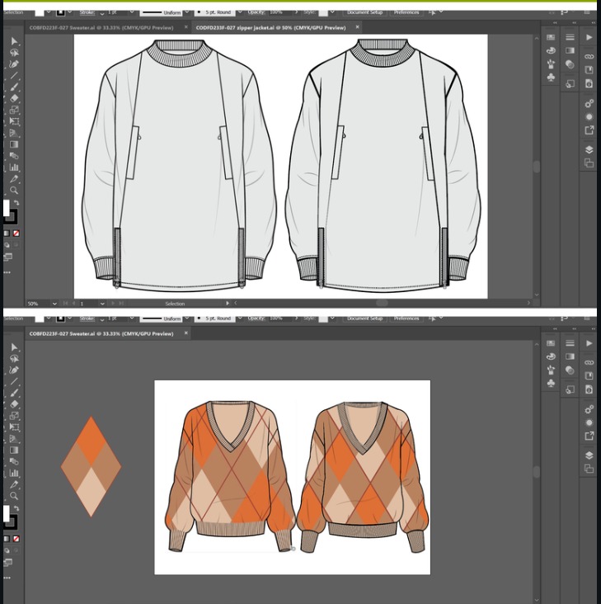Switch to the zipper jacket.ai document tab

click(270, 28)
